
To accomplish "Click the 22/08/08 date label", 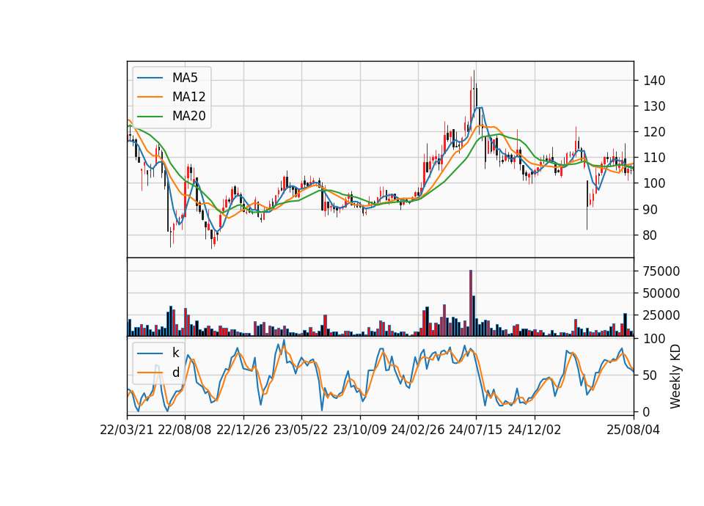I will coord(185,430).
